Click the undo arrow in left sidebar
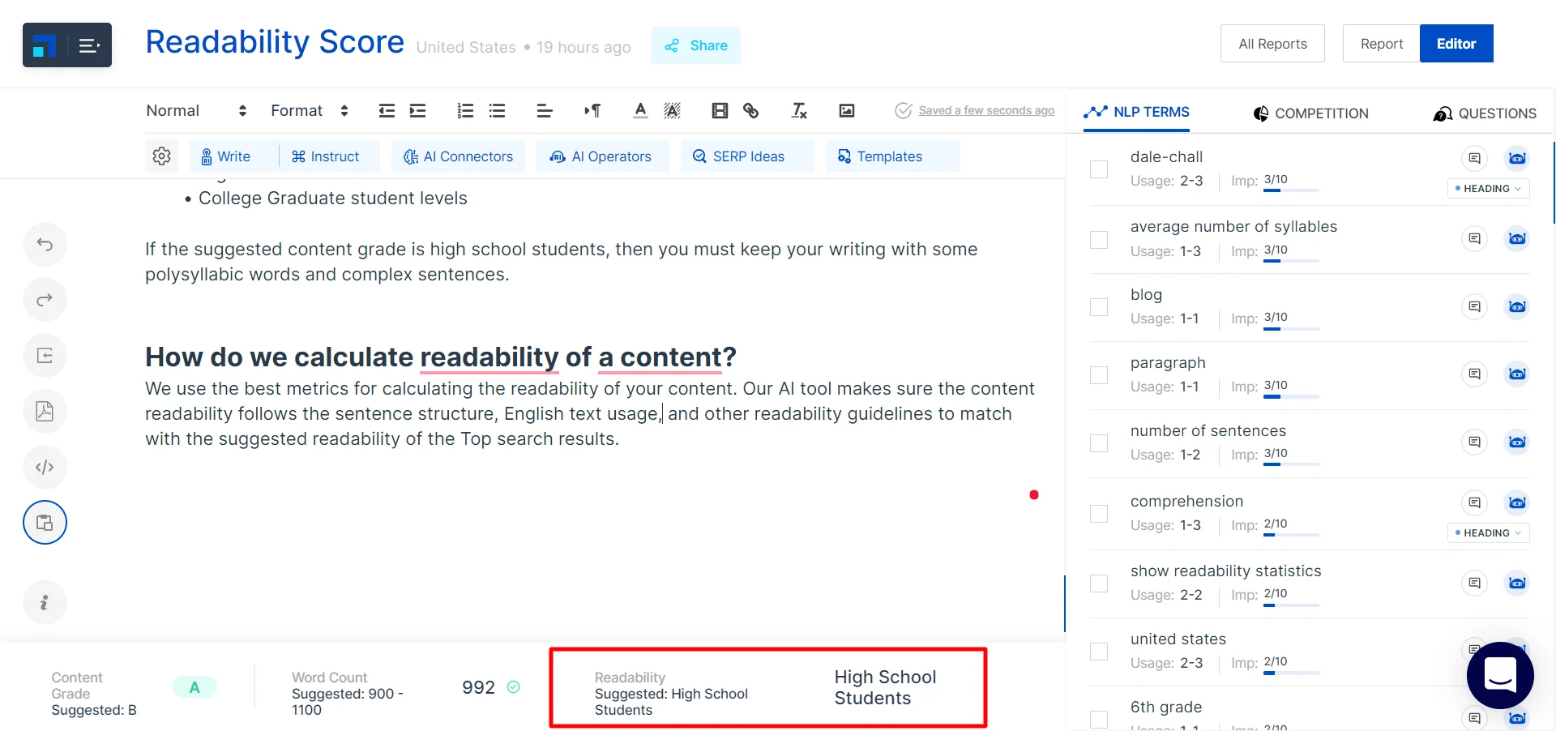1556x731 pixels. coord(45,245)
